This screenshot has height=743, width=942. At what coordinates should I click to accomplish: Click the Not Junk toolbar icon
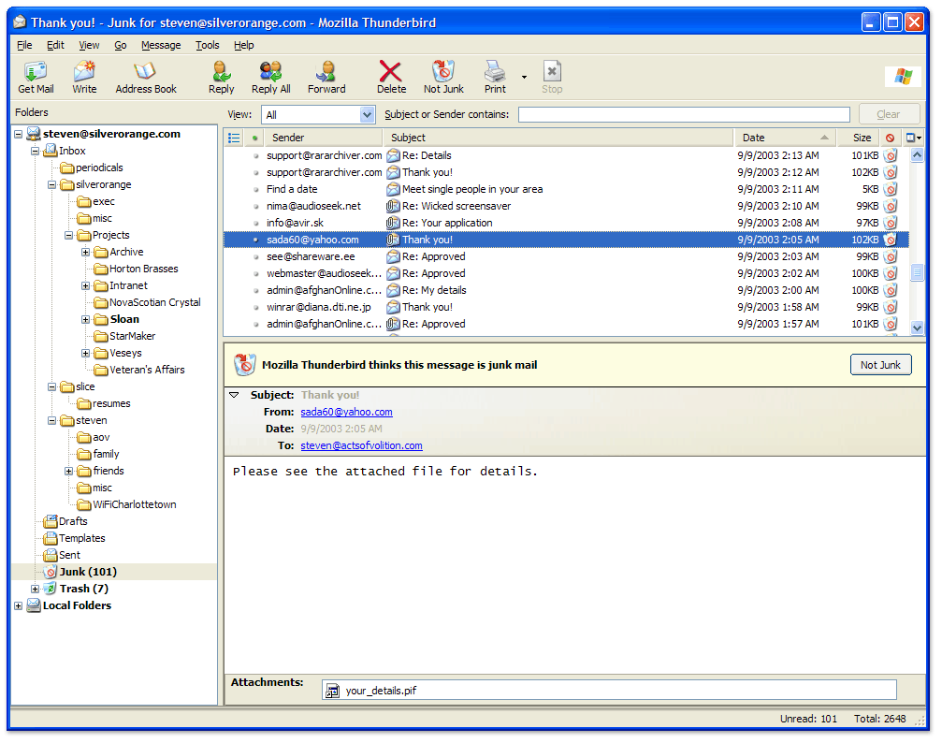(x=443, y=77)
